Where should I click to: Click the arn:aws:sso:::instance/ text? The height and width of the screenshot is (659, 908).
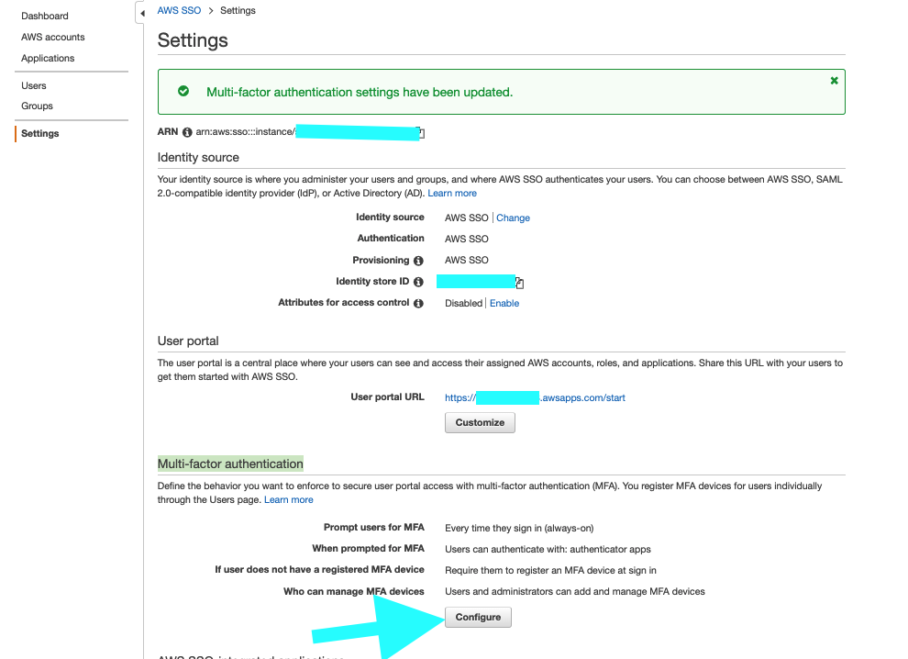(246, 131)
